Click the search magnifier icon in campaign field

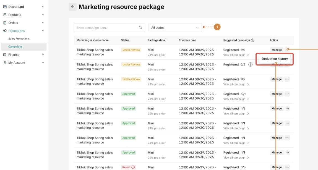[140, 28]
